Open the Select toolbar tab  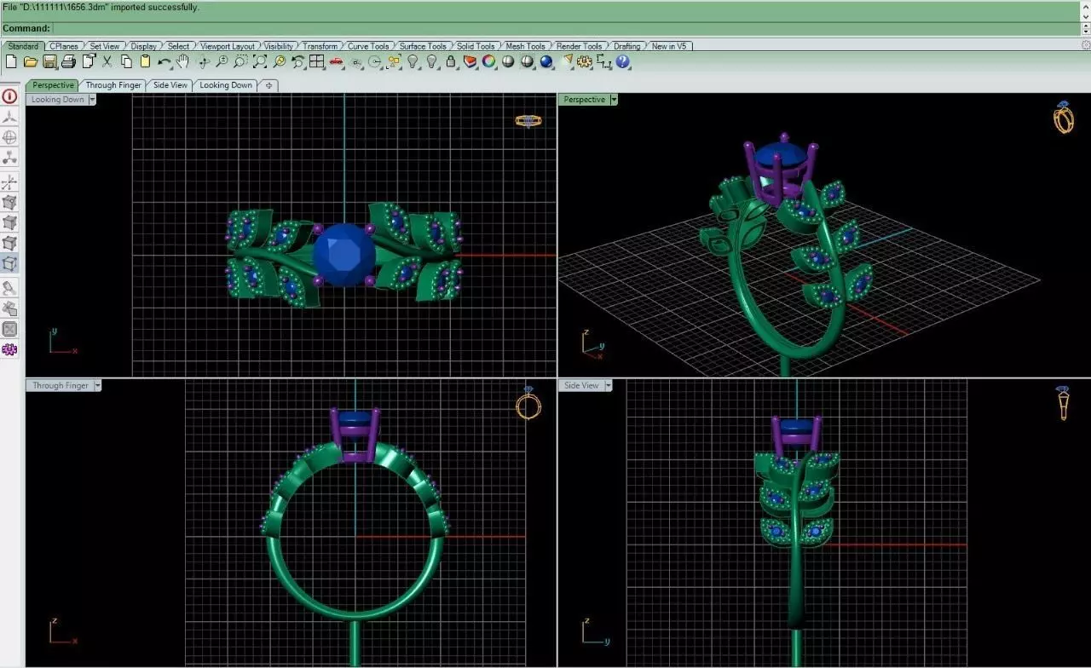click(x=178, y=46)
